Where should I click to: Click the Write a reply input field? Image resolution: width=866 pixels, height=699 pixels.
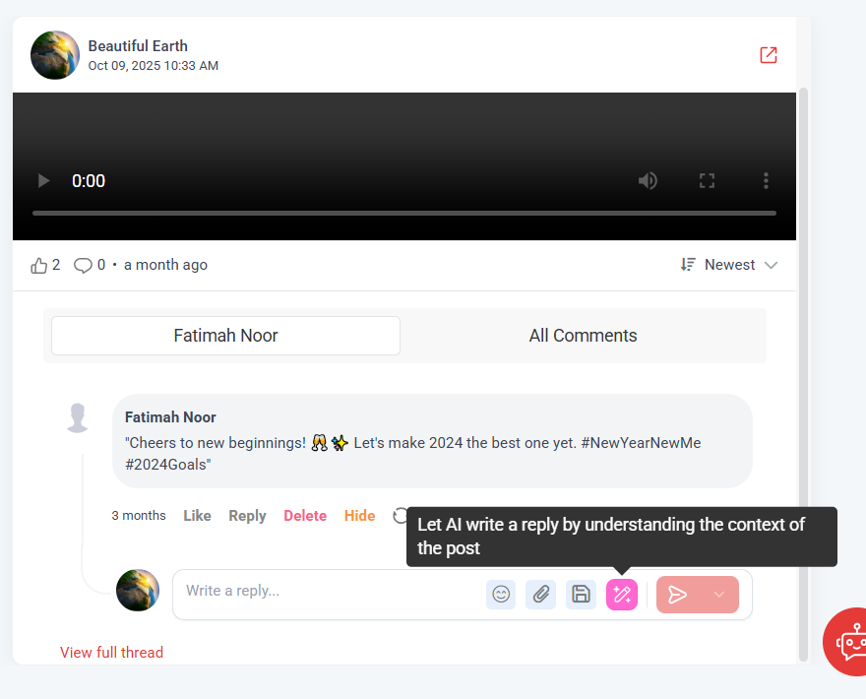325,591
